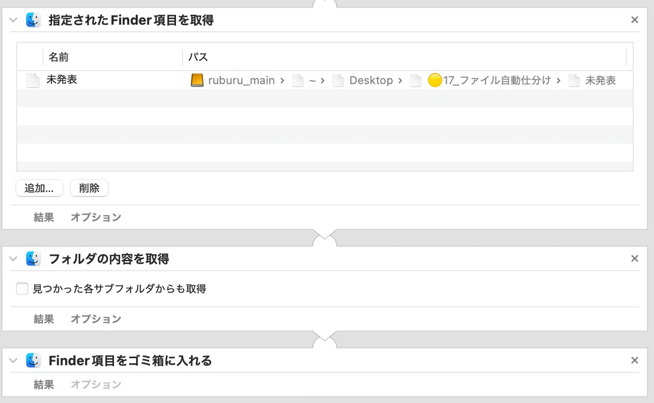Open 結果 tab of 指定されたFinder項目を取得

44,217
